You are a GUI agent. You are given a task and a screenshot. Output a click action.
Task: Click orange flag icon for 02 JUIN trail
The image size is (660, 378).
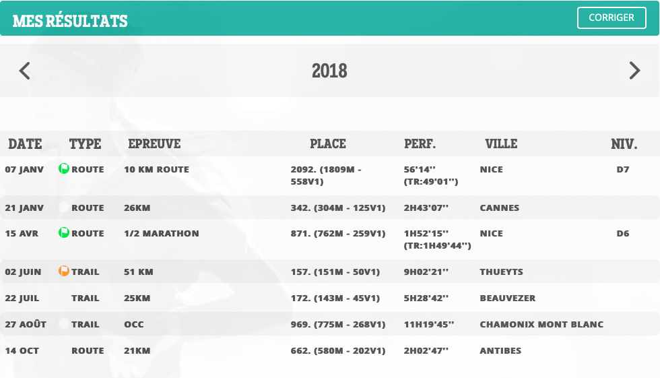coord(63,271)
